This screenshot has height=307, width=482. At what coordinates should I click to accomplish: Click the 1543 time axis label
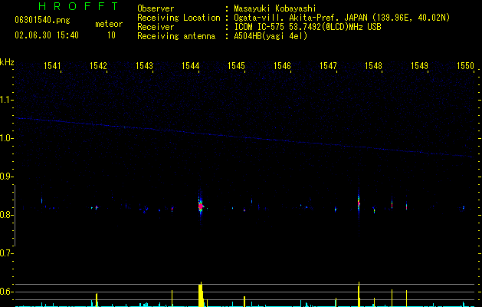144,66
